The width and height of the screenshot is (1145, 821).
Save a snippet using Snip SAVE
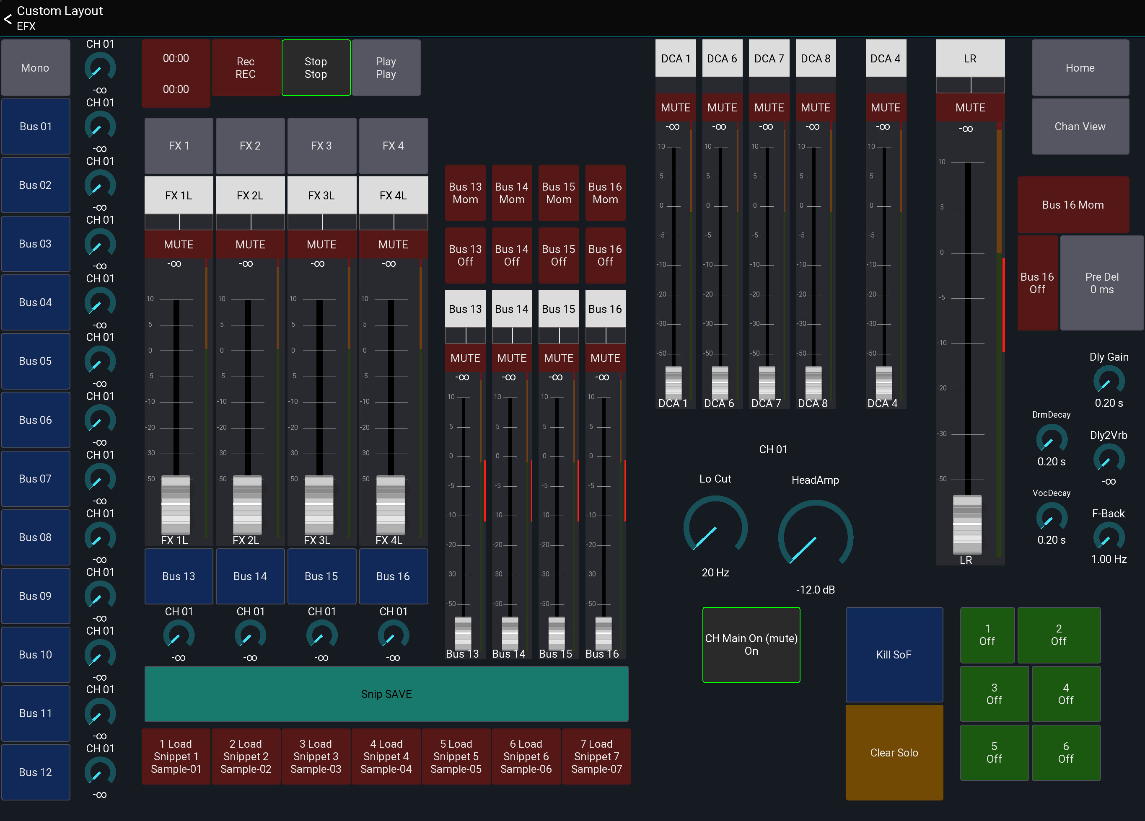coord(386,694)
